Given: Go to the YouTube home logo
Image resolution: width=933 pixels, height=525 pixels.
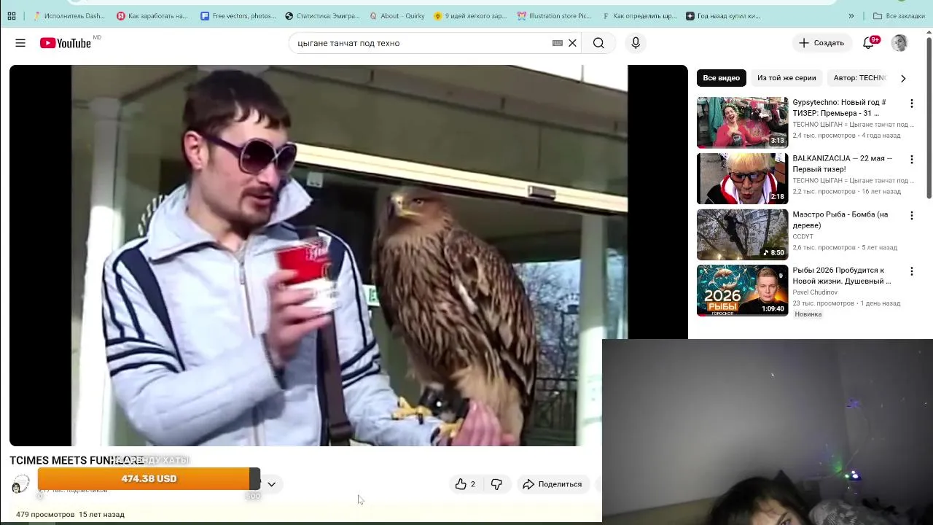Looking at the screenshot, I should (66, 43).
